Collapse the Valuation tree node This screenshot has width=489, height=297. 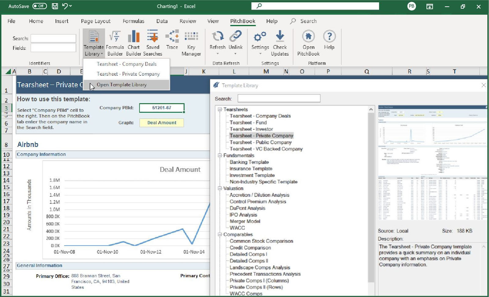[219, 188]
